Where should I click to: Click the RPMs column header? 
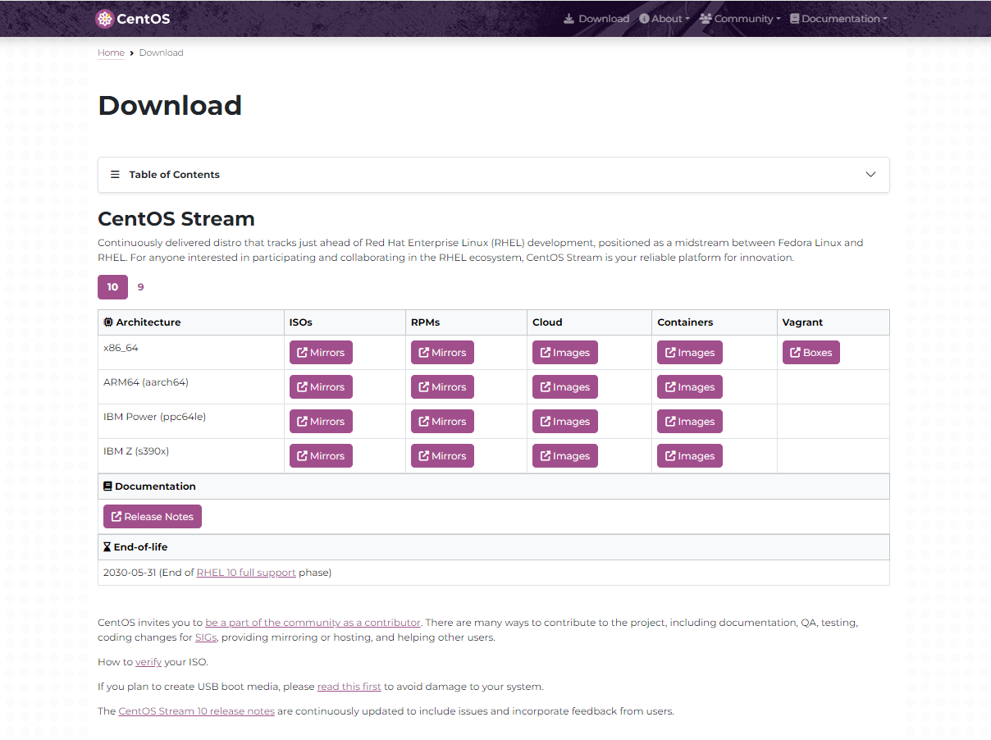click(467, 322)
